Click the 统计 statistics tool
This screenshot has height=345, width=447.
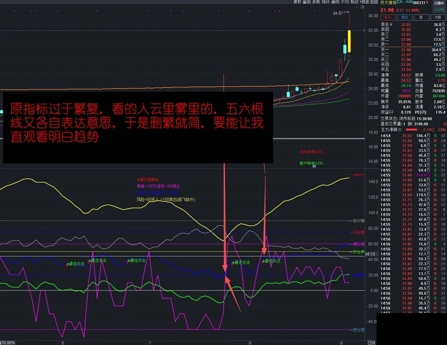click(x=325, y=2)
